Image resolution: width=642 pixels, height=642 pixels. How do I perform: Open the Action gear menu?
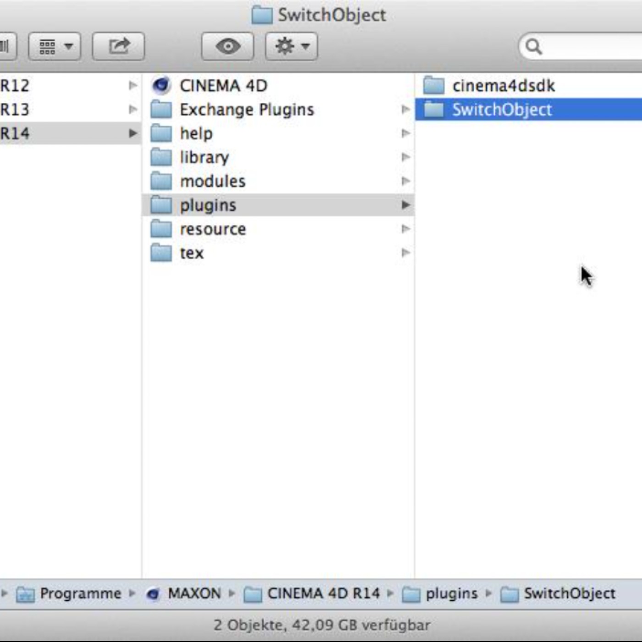pyautogui.click(x=291, y=46)
